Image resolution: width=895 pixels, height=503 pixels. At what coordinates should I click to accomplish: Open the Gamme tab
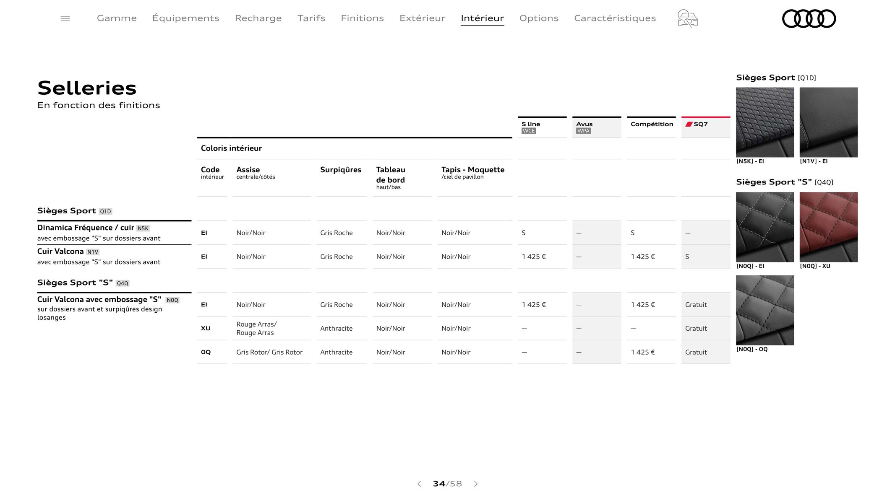[117, 18]
